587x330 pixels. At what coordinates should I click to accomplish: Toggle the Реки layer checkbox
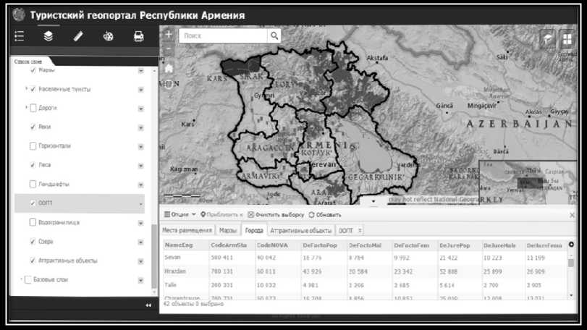coord(33,127)
